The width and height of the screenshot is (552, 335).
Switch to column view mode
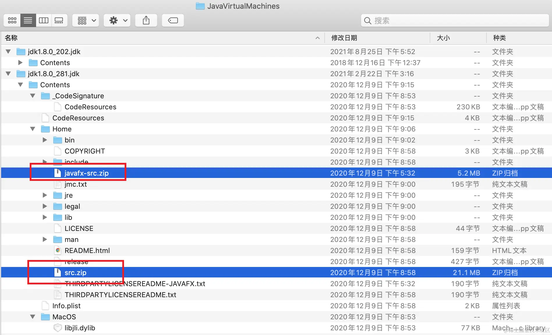[44, 20]
